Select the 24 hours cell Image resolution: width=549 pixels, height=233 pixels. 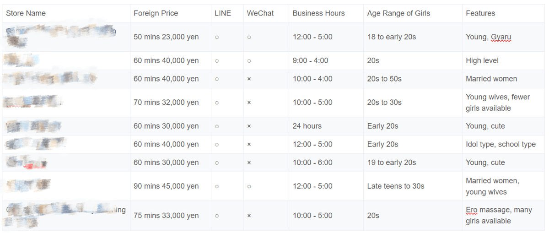pos(307,126)
